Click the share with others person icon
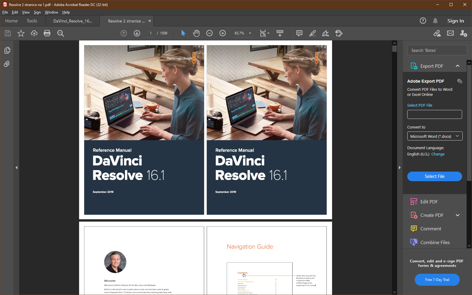Viewport: 472px width, 295px height. (x=463, y=33)
